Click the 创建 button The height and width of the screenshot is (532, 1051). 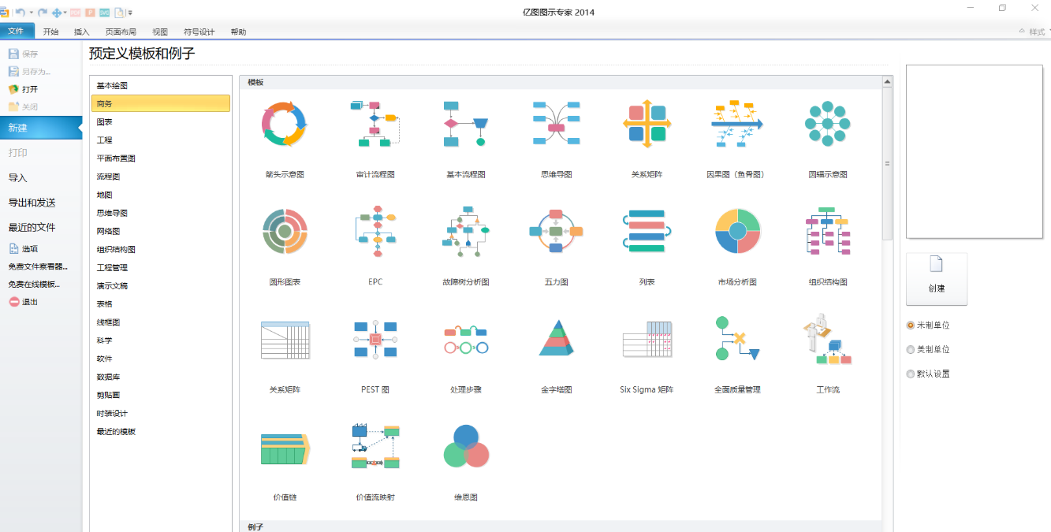click(x=937, y=278)
